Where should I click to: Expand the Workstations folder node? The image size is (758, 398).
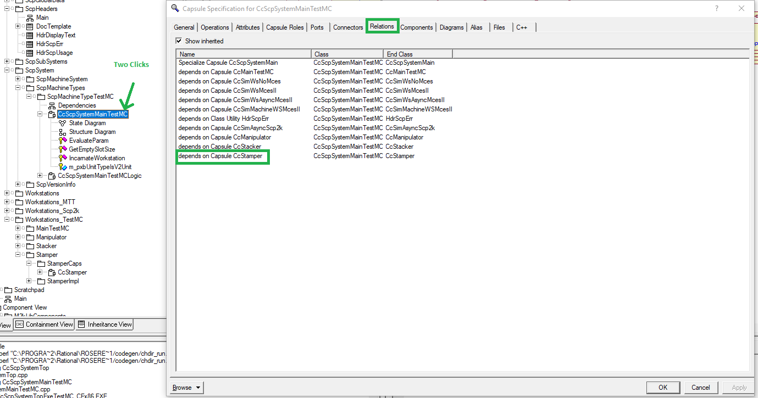[5, 193]
